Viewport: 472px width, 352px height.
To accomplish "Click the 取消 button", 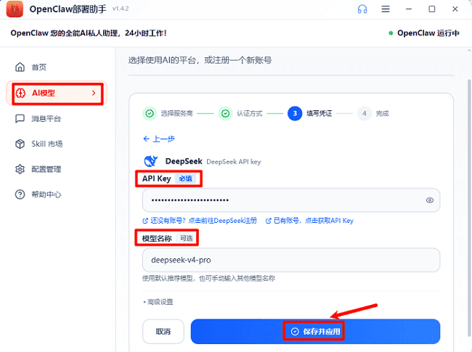I will point(163,331).
